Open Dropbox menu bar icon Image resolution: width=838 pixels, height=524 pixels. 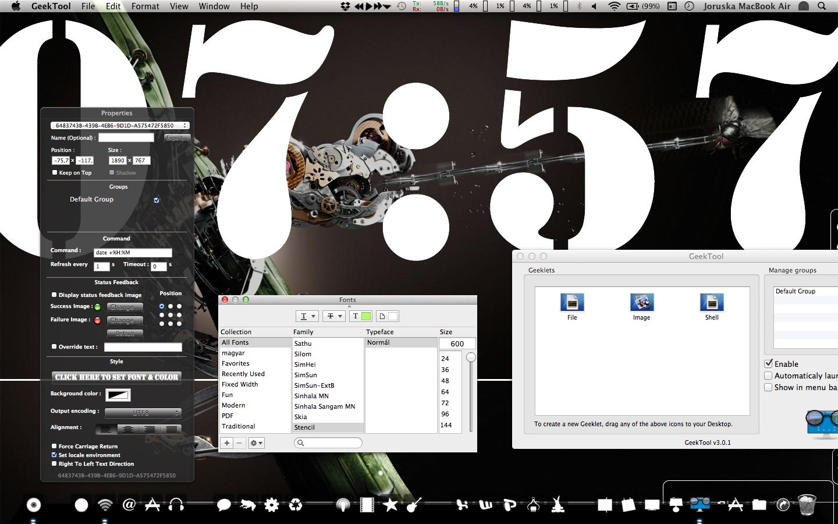click(345, 6)
